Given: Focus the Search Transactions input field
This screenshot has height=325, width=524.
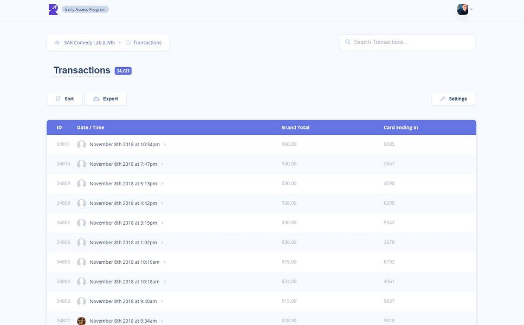Looking at the screenshot, I should pyautogui.click(x=407, y=42).
